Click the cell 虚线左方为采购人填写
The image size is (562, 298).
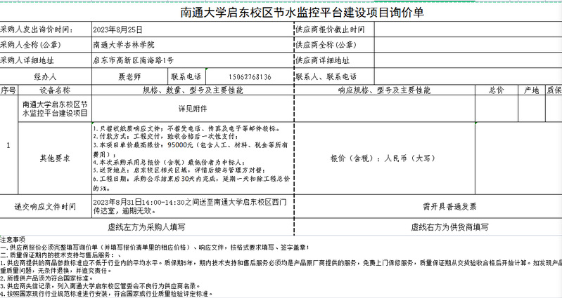(146, 227)
